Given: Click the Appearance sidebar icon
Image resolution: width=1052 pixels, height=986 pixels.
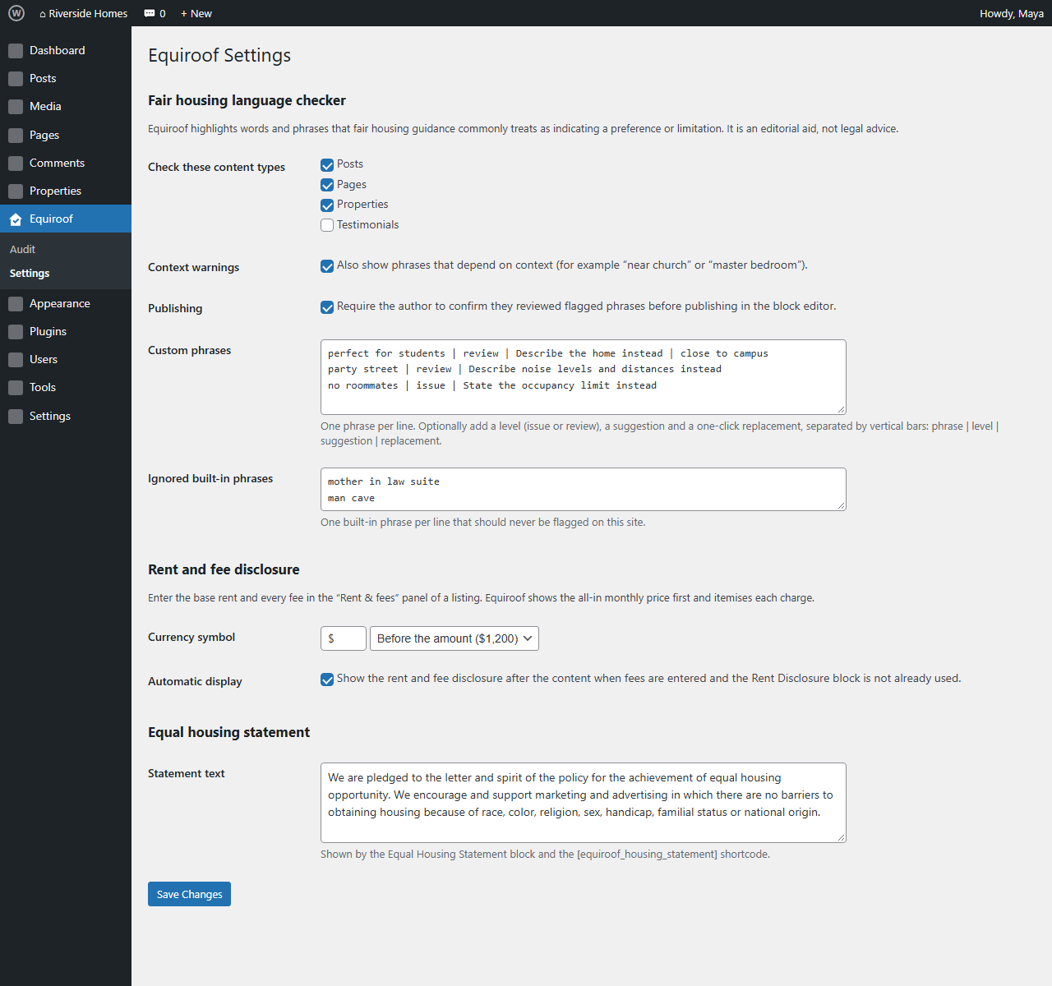Looking at the screenshot, I should click(16, 304).
